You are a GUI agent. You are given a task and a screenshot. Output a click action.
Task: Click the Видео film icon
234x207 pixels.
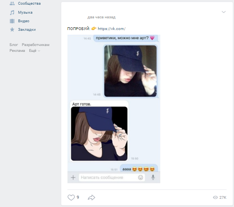pos(12,21)
